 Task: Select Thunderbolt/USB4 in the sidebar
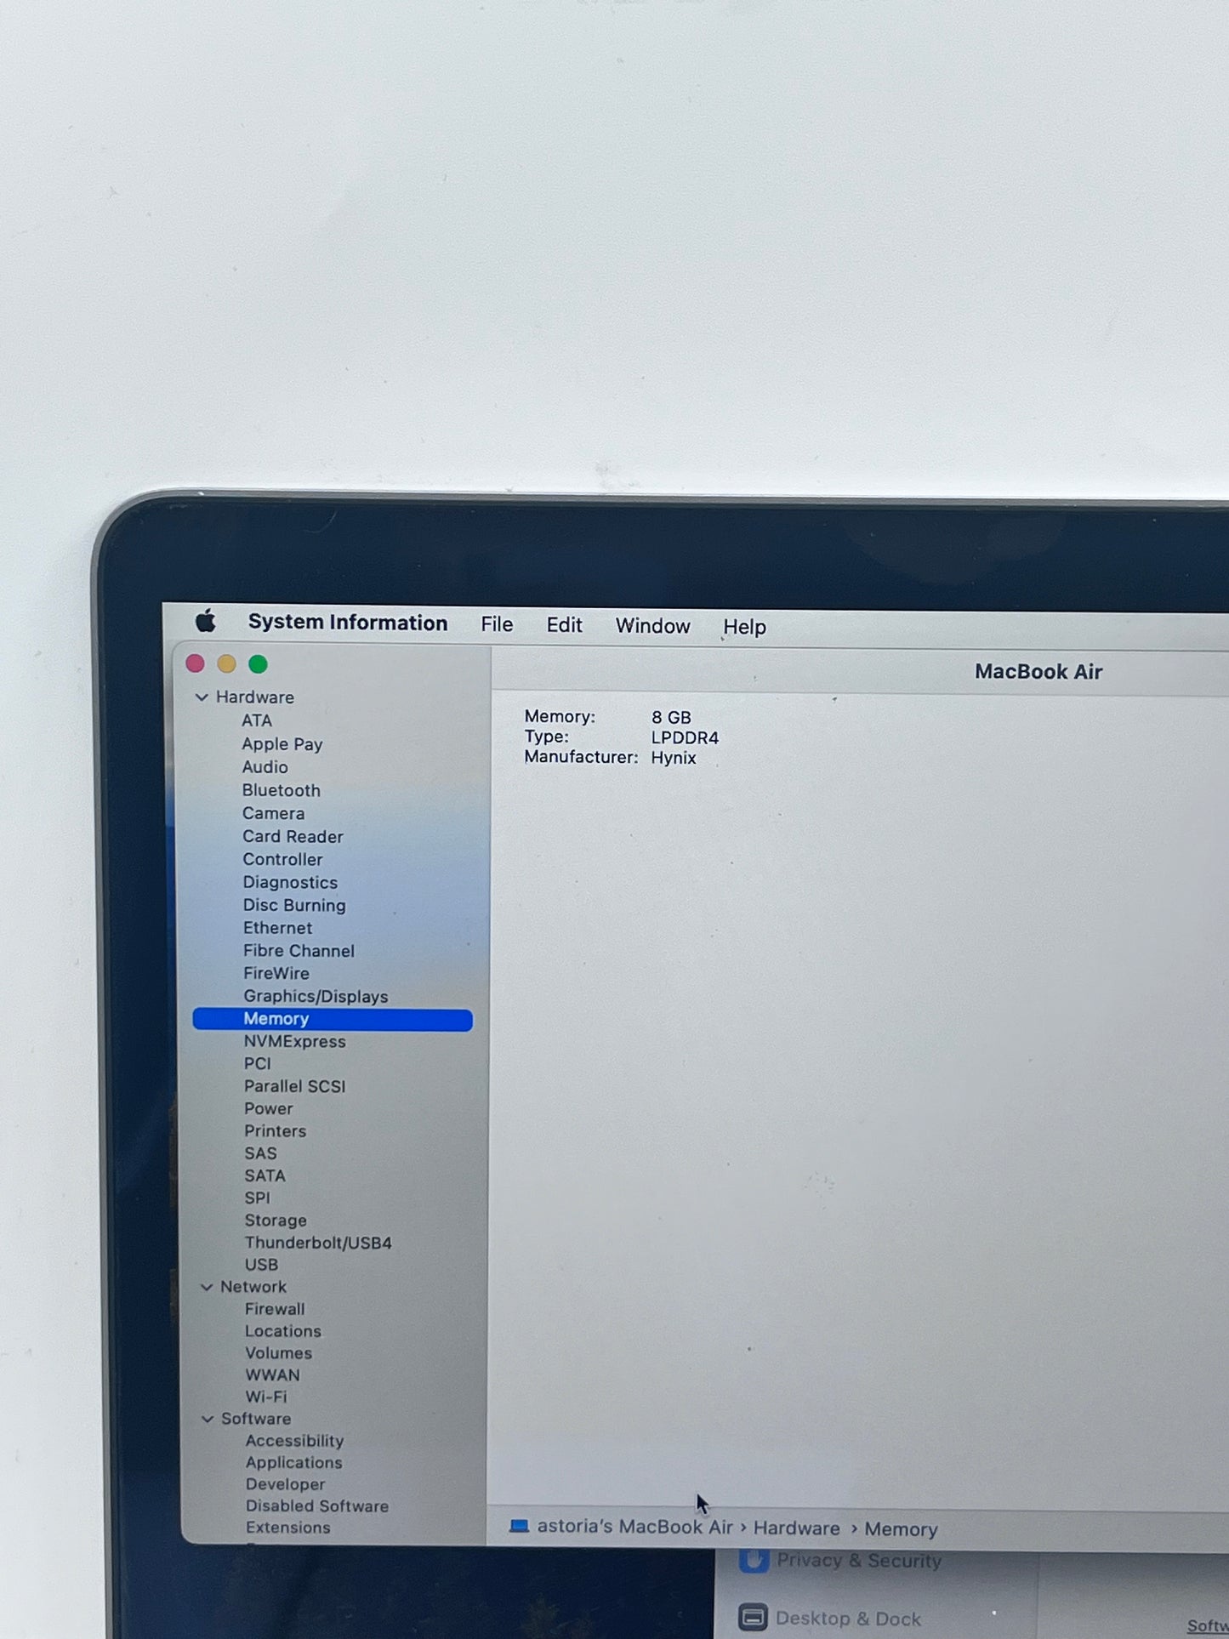pos(319,1243)
